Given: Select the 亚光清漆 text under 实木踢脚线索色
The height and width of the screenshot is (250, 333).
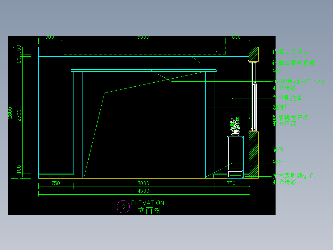Looking at the screenshot, I should point(284,182).
